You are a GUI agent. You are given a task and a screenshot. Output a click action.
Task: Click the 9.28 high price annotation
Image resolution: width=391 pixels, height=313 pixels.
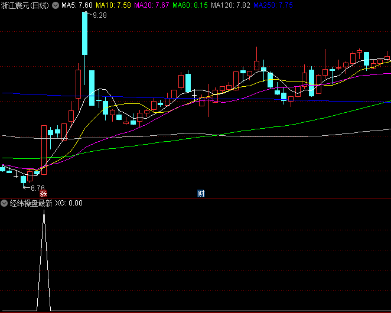tap(100, 16)
